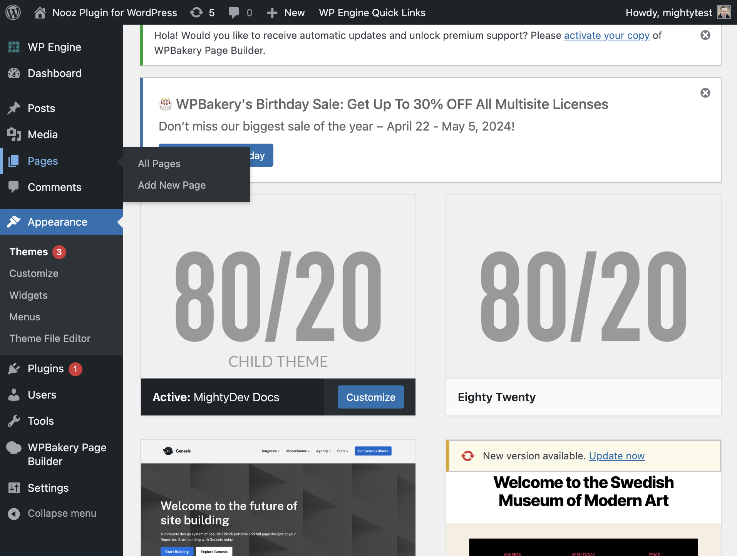The image size is (737, 556).
Task: Open Menus under Appearance
Action: coord(25,317)
